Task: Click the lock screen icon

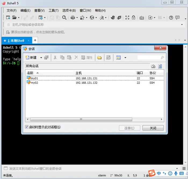Action: [133, 18]
